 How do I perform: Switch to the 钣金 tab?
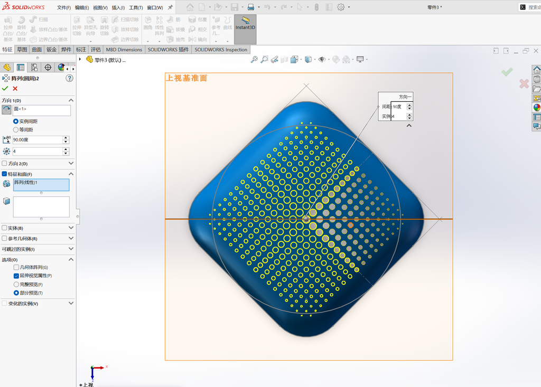tap(51, 50)
